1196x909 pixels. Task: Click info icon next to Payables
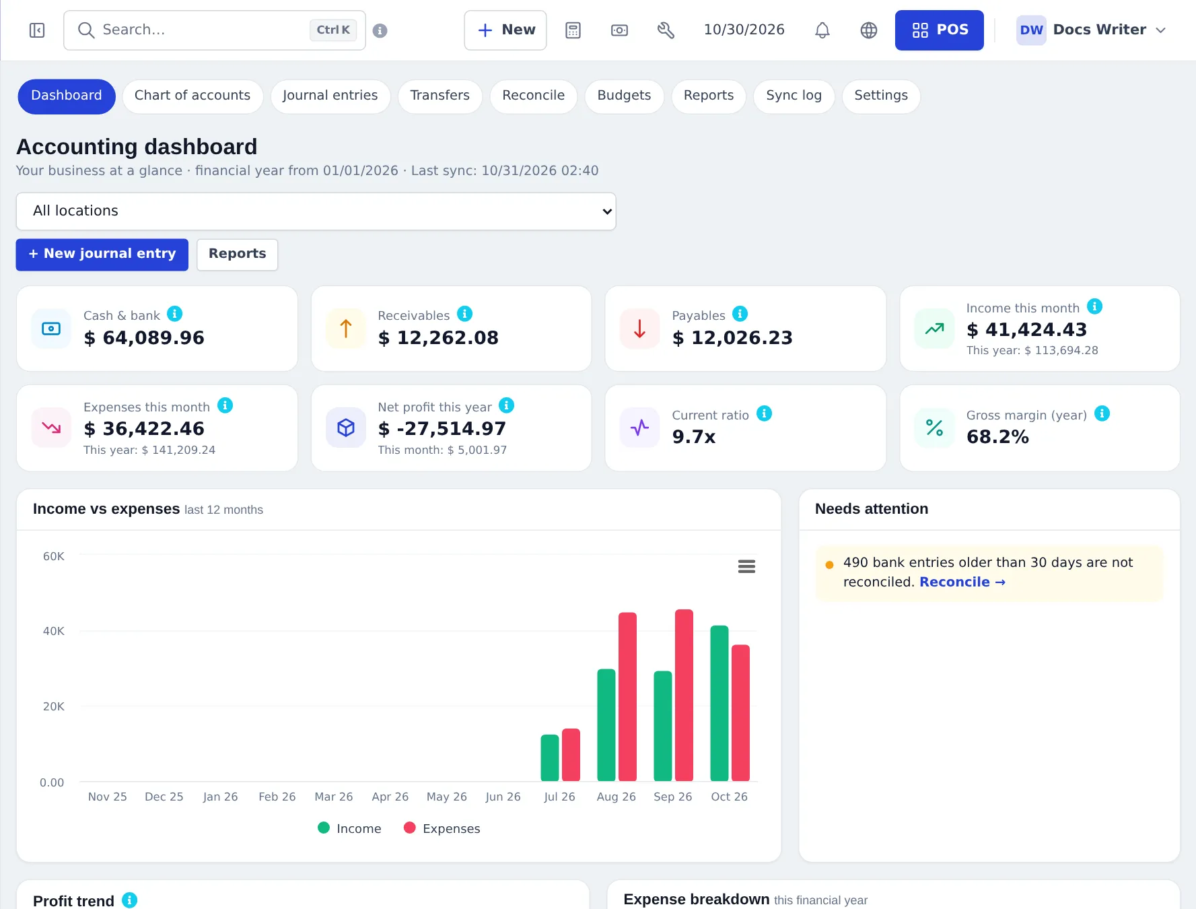point(740,314)
